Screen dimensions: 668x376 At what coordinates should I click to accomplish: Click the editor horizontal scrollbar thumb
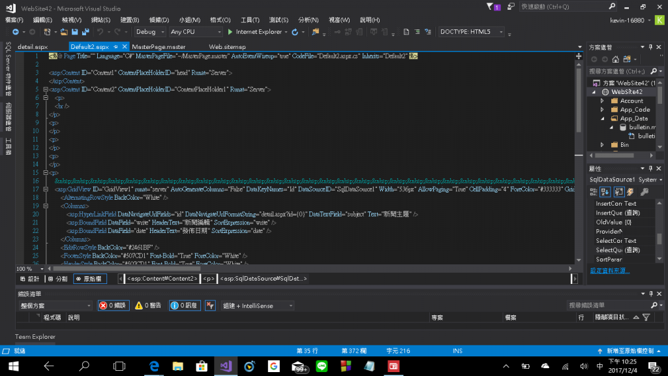point(127,269)
